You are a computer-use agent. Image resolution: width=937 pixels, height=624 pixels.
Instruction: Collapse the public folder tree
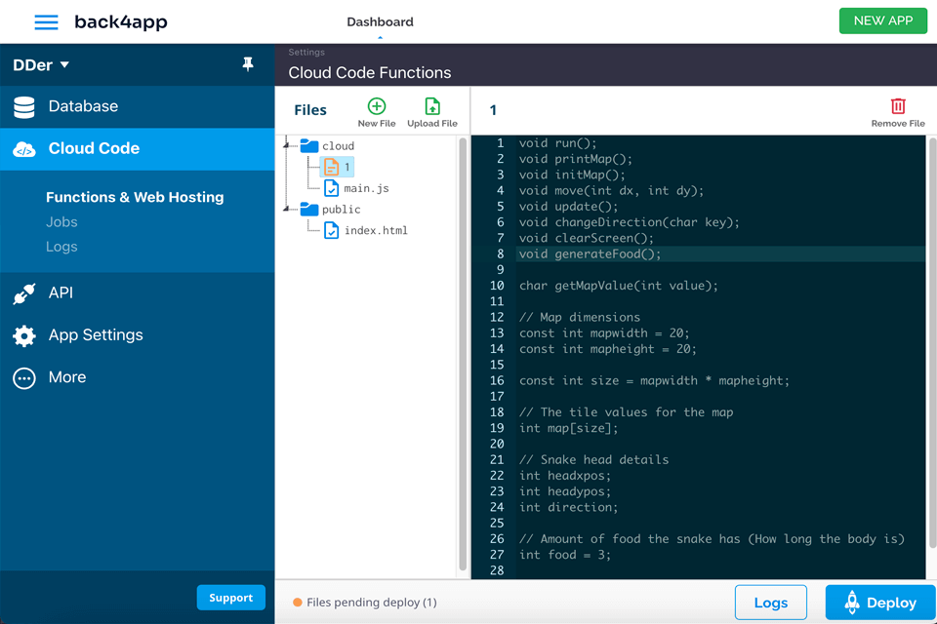click(288, 210)
